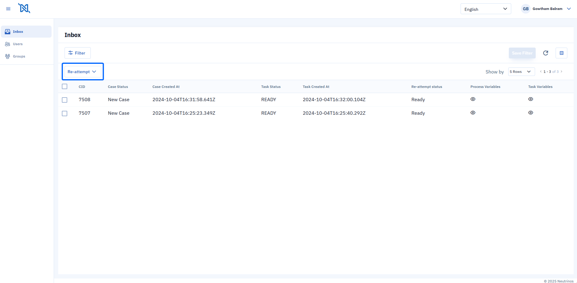Click the Neutrinos logo icon
577x283 pixels.
coord(24,8)
